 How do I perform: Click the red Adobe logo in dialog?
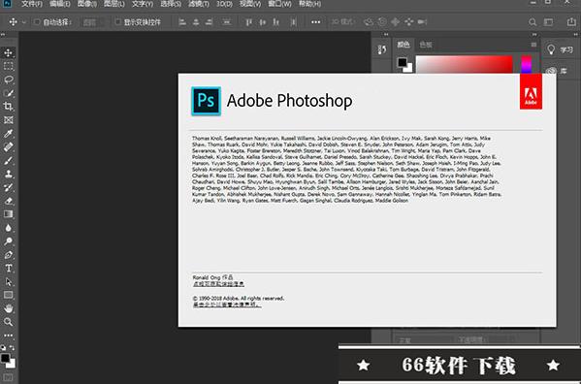tap(531, 91)
